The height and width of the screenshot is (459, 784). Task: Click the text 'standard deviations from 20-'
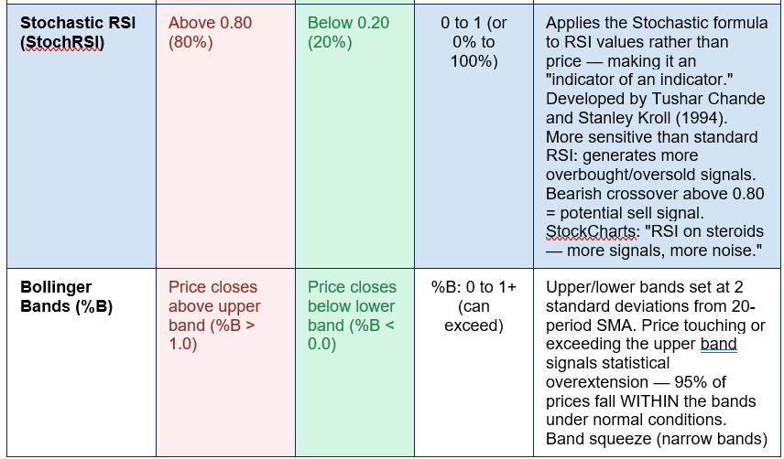(650, 306)
